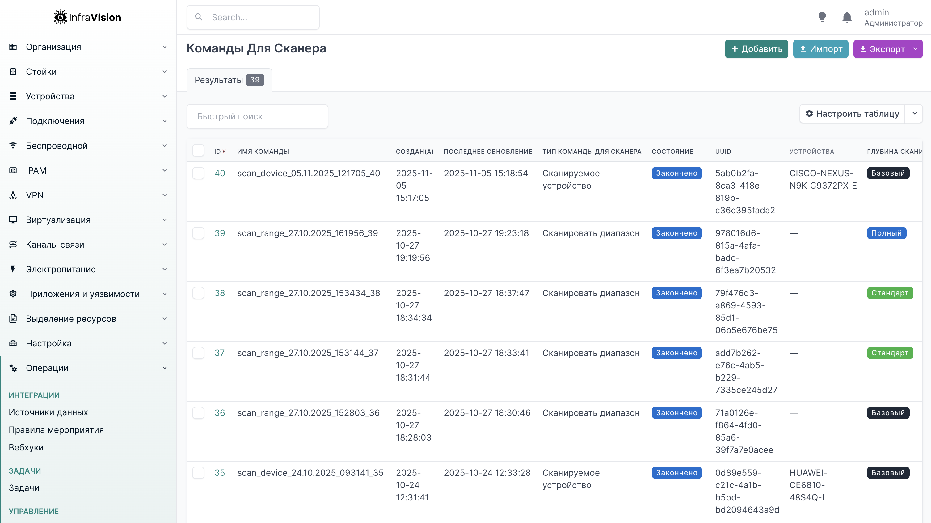This screenshot has height=523, width=931.
Task: Check the box for scan_range row 38
Action: coord(198,293)
